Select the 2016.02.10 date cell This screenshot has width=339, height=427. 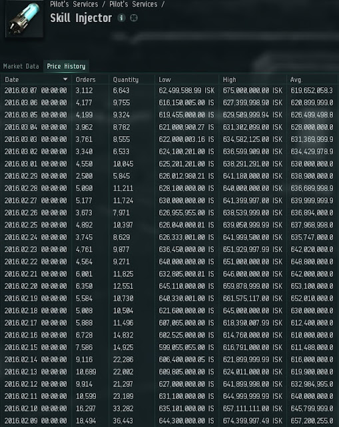35,408
